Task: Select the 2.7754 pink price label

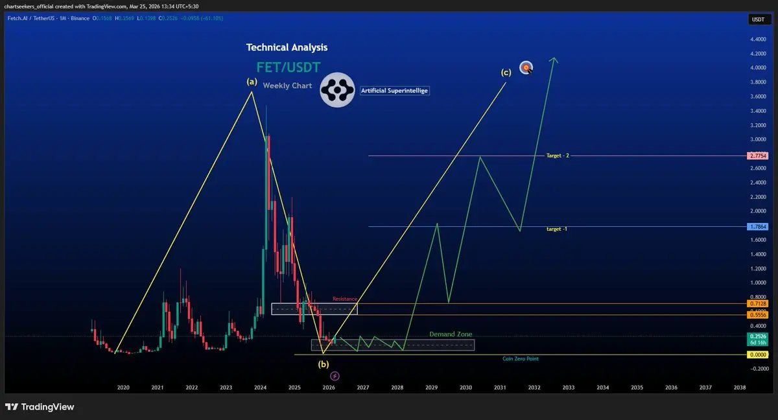Action: pyautogui.click(x=757, y=156)
